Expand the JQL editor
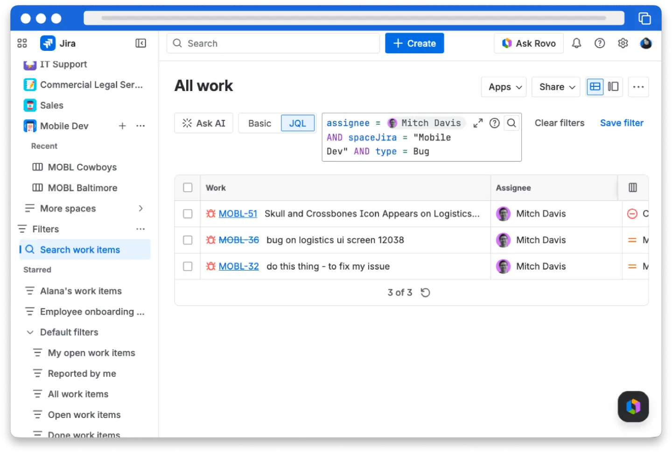 [x=478, y=123]
